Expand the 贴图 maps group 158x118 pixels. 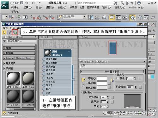click(19, 48)
